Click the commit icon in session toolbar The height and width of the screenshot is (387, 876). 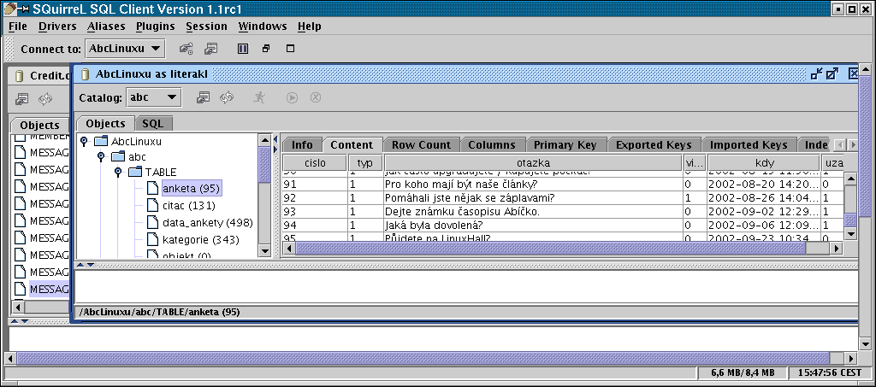(x=292, y=97)
